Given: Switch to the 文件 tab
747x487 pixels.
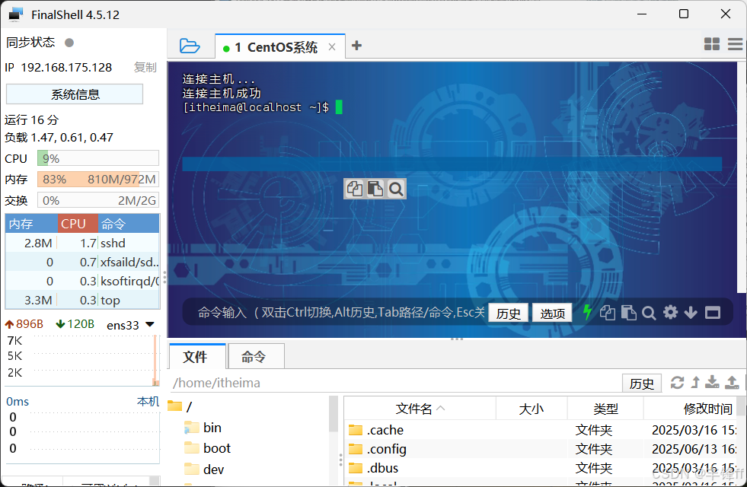Looking at the screenshot, I should (x=196, y=357).
